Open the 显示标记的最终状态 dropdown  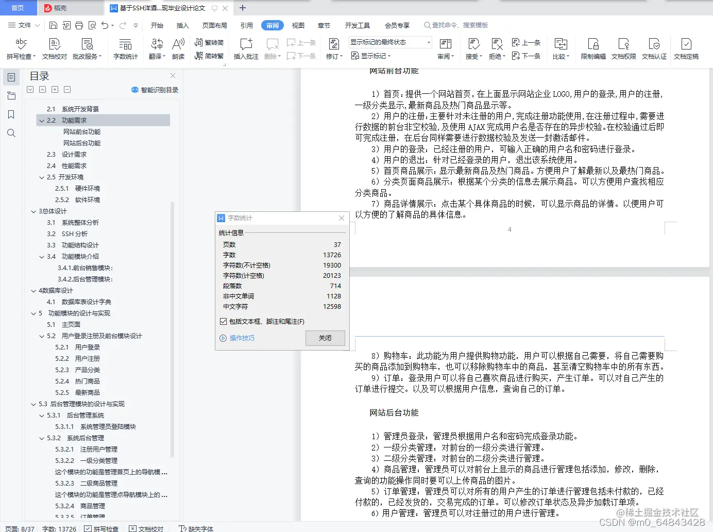pos(389,42)
